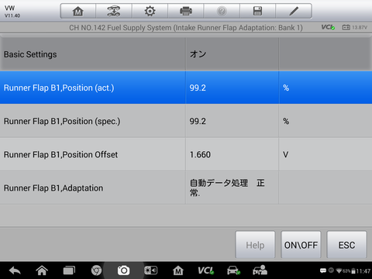Toggle basic settings with ON\OFF button
The width and height of the screenshot is (372, 279).
tap(301, 245)
